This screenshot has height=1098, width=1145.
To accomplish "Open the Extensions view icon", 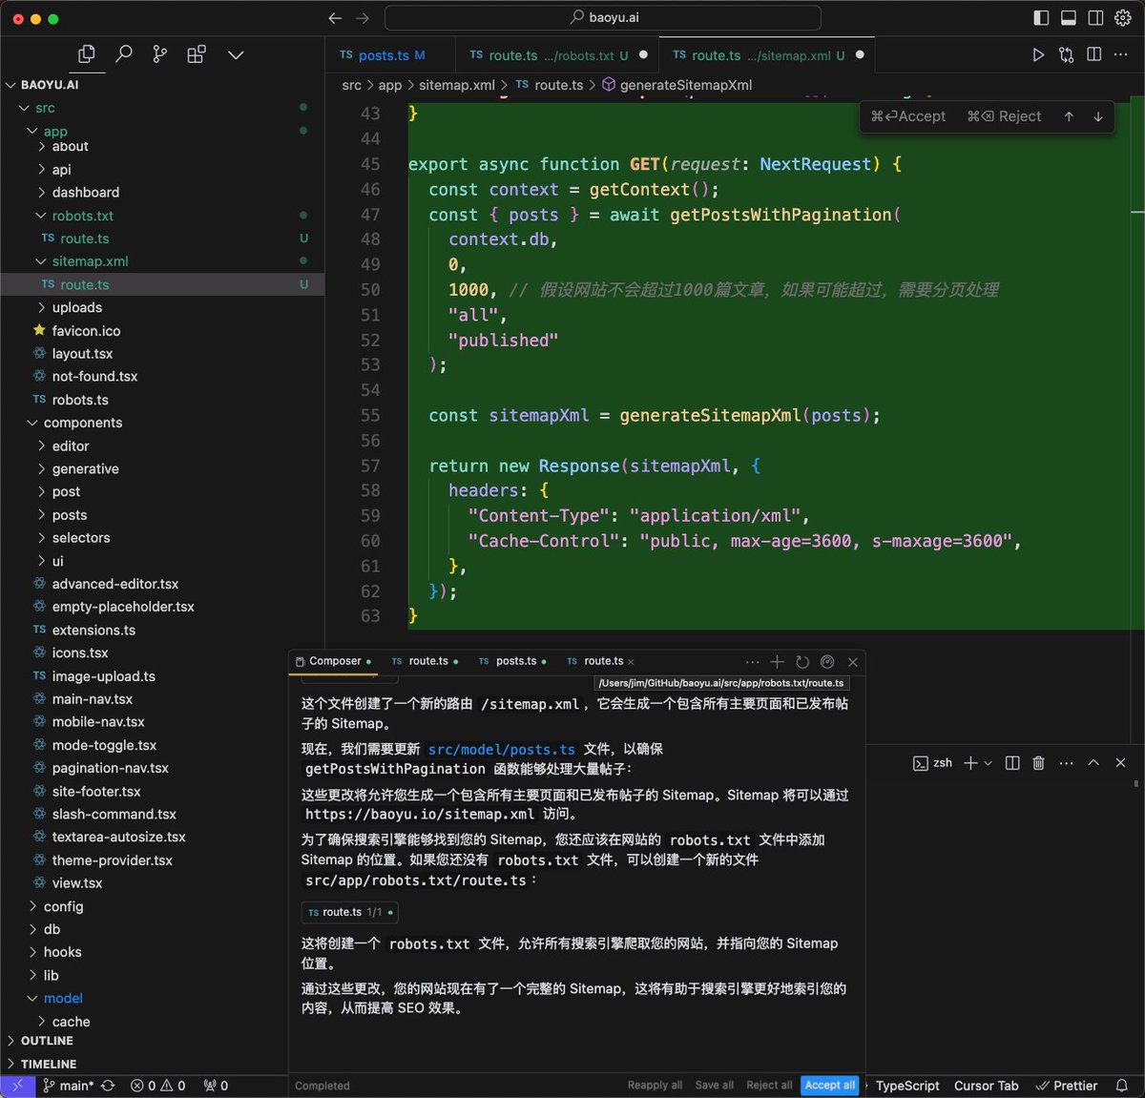I will [197, 54].
